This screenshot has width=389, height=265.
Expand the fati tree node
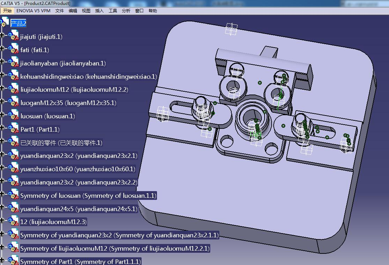point(2,48)
